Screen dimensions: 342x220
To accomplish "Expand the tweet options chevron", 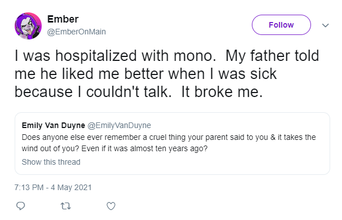I will point(325,25).
